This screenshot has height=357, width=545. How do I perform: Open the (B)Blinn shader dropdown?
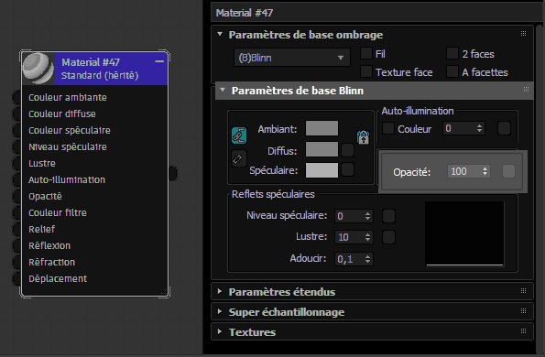[x=292, y=58]
